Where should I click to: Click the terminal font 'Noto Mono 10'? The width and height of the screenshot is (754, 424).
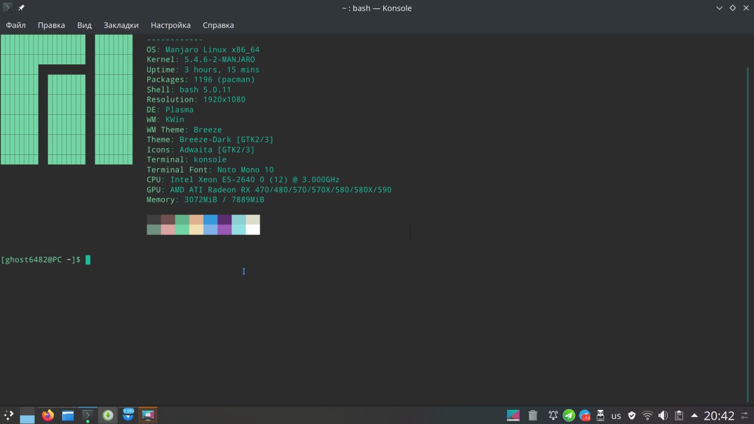246,170
